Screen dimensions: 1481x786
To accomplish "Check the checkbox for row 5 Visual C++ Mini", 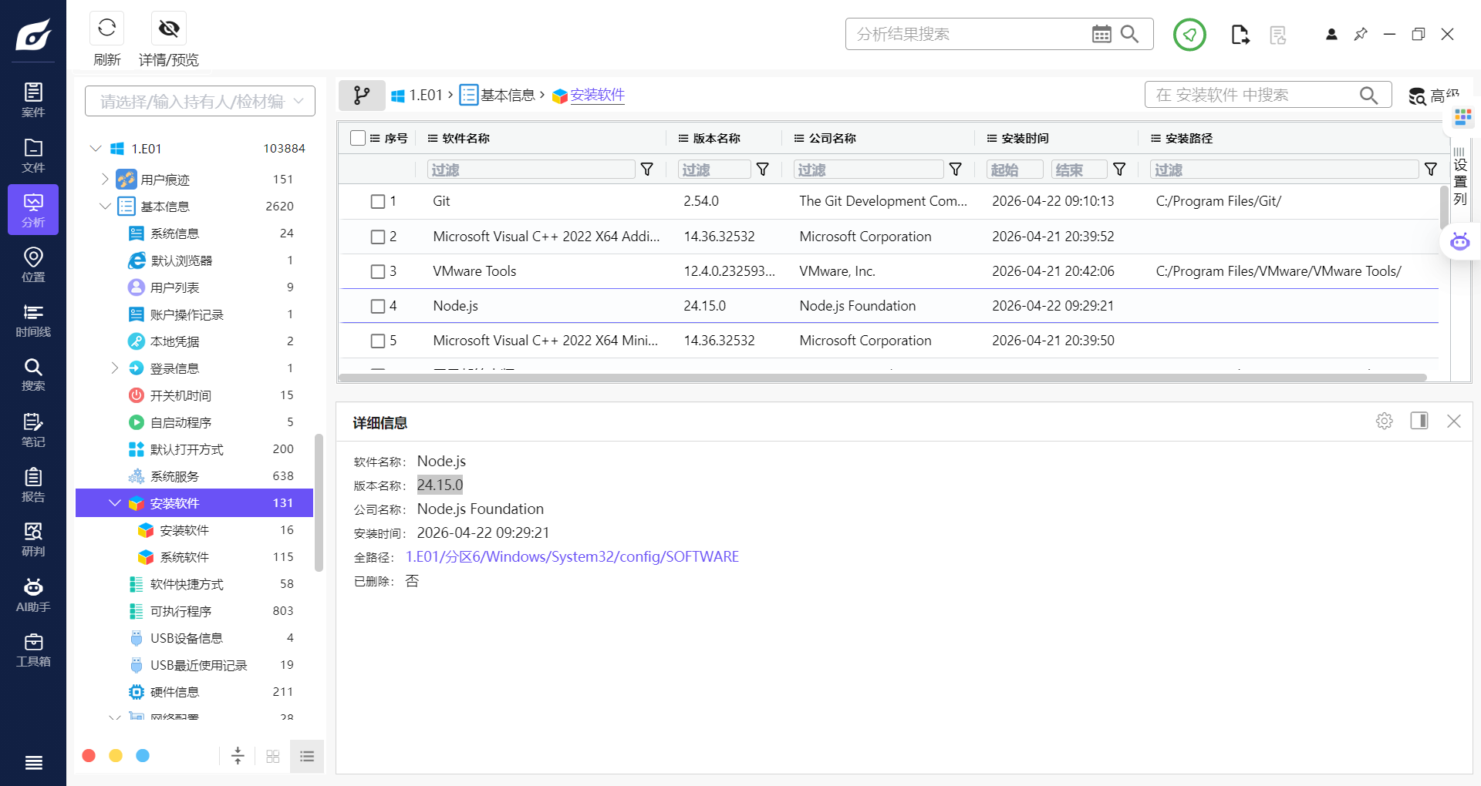I will tap(378, 341).
